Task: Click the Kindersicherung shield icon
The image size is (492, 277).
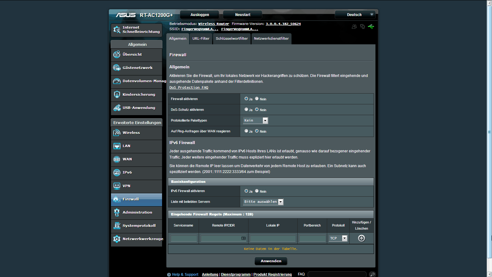Action: pyautogui.click(x=117, y=94)
